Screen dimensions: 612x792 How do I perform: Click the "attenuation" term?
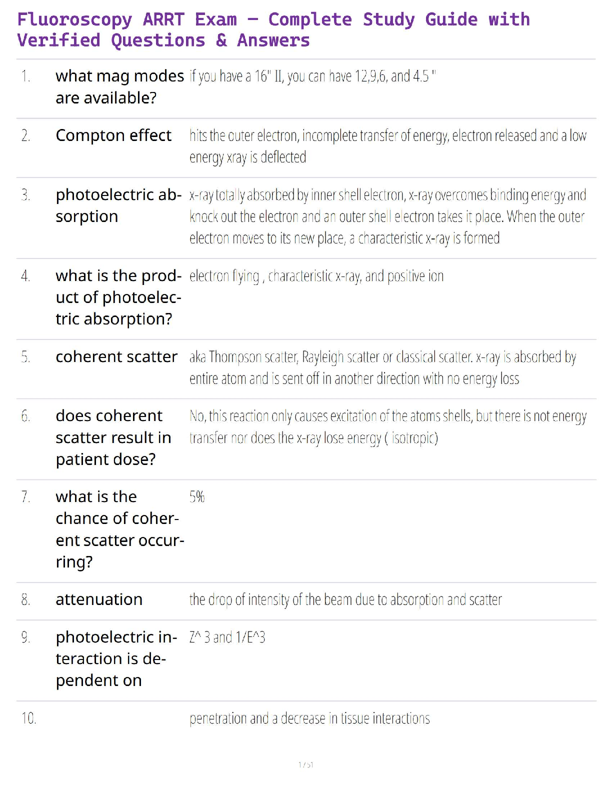[99, 599]
